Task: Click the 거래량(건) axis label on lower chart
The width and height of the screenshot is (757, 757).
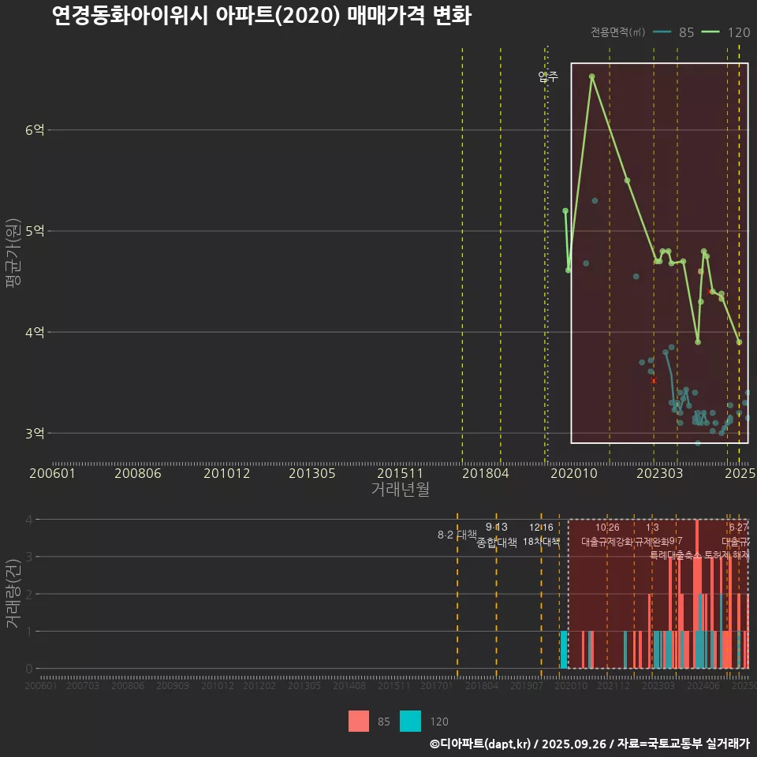Action: coord(13,593)
